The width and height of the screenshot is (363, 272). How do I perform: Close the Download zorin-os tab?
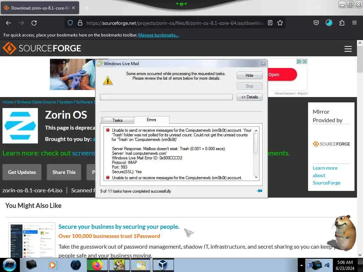(x=73, y=8)
